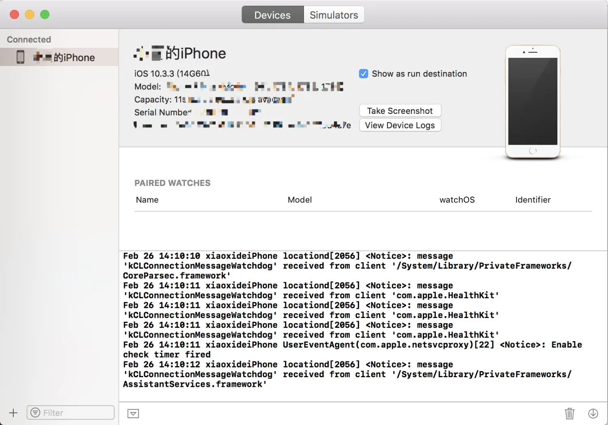Open the filter options icon
The height and width of the screenshot is (425, 608).
point(35,412)
